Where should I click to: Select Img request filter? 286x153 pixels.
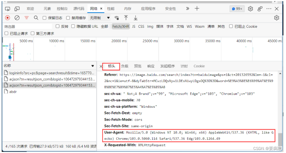150,27
